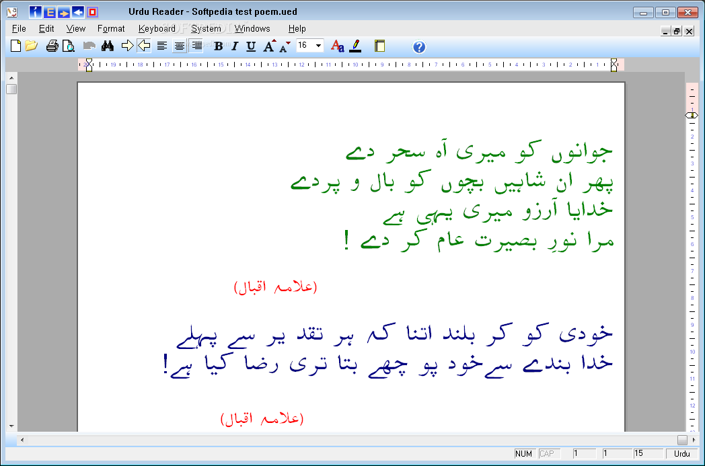Set right-to-left direction with the left arrow icon
This screenshot has height=466, width=705.
point(144,46)
